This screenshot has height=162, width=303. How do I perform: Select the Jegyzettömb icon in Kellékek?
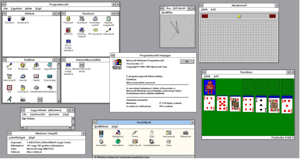click(50, 65)
